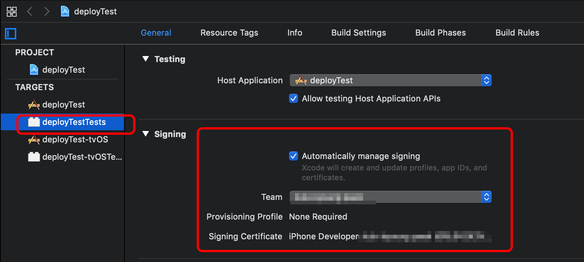Switch to the General tab
This screenshot has width=584, height=262.
click(x=156, y=33)
